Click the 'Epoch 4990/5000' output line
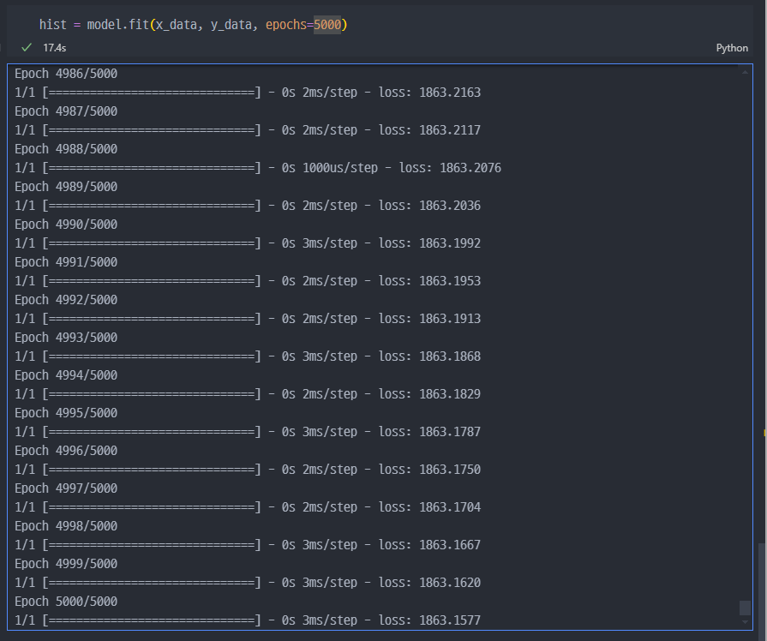Image resolution: width=767 pixels, height=641 pixels. [66, 225]
